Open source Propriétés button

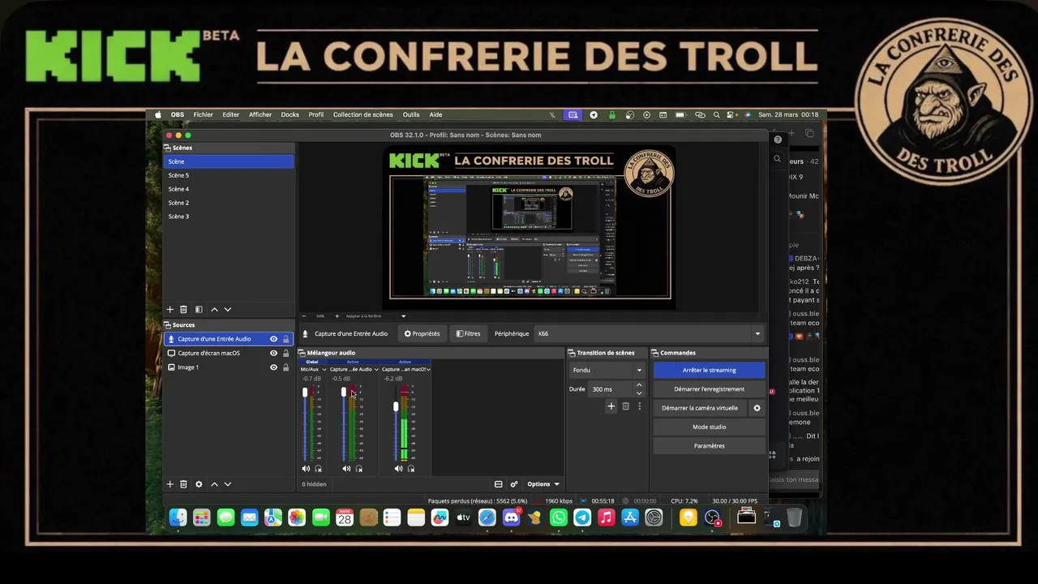pyautogui.click(x=422, y=333)
